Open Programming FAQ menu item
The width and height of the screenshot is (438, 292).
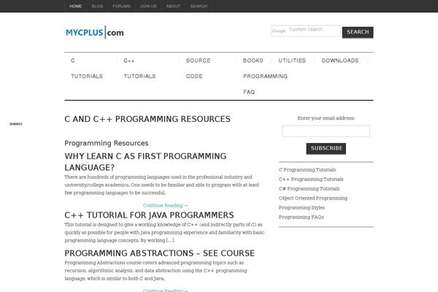265,84
